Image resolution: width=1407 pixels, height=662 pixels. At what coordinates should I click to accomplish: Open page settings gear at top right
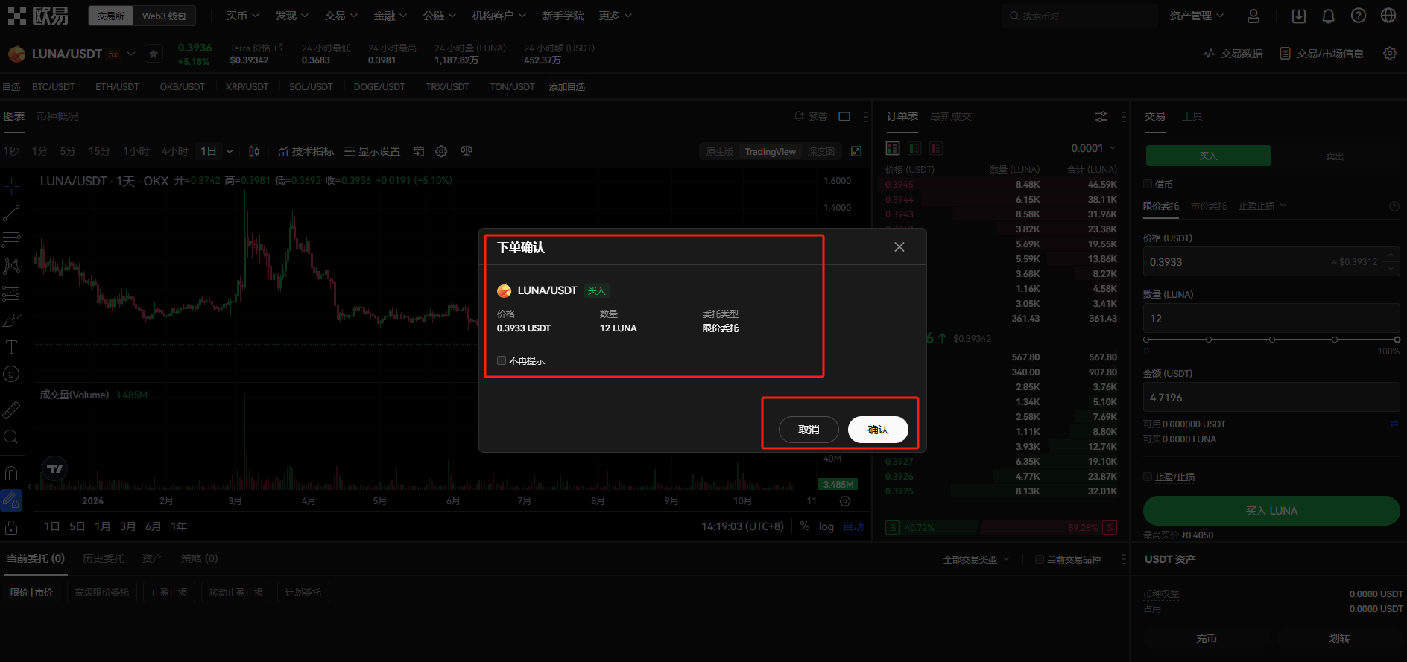click(x=1390, y=54)
